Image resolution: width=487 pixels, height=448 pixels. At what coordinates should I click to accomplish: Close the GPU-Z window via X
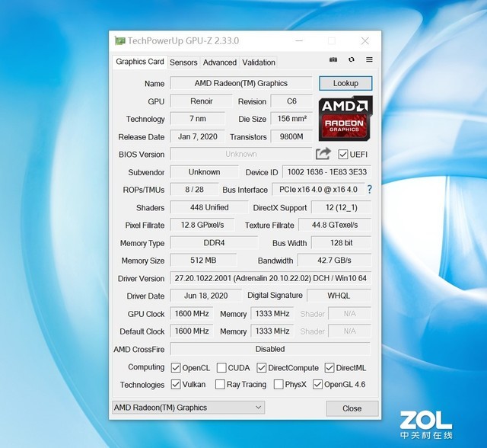click(x=365, y=40)
